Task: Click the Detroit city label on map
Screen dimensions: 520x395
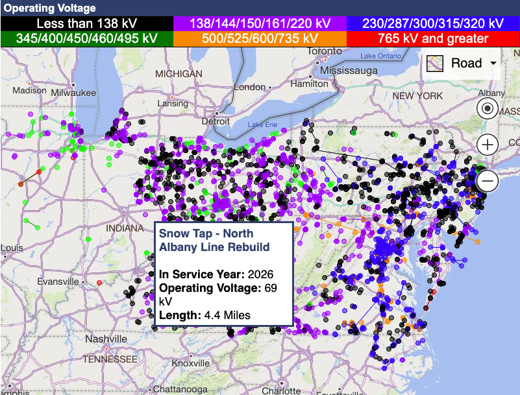Action: [216, 121]
